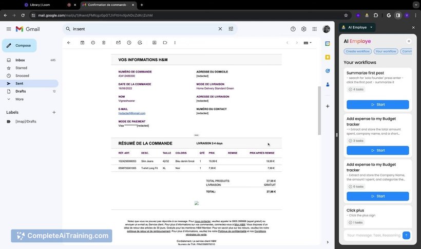Screen dimensions: 421x249
Task: Open Gmail settings gear
Action: coord(303,29)
